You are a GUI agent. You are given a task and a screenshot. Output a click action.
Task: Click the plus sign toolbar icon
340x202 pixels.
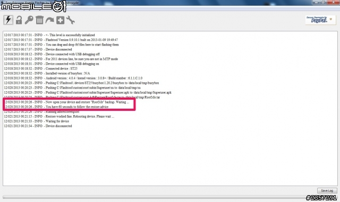pos(60,20)
